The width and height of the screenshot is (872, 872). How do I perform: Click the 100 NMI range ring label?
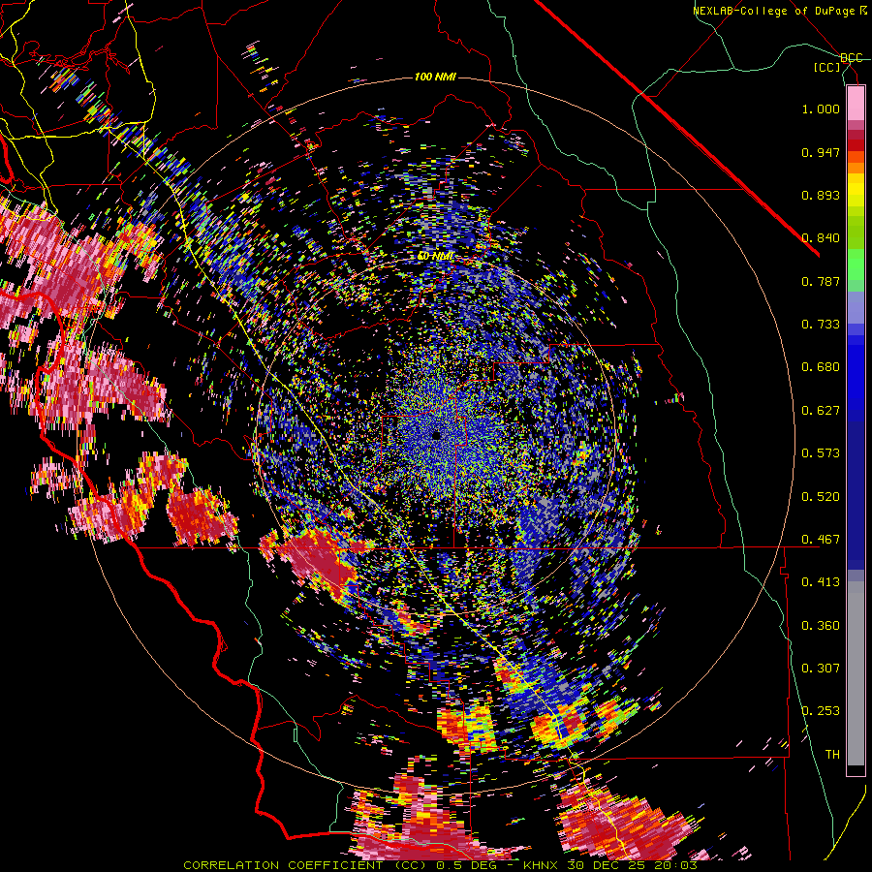point(435,77)
